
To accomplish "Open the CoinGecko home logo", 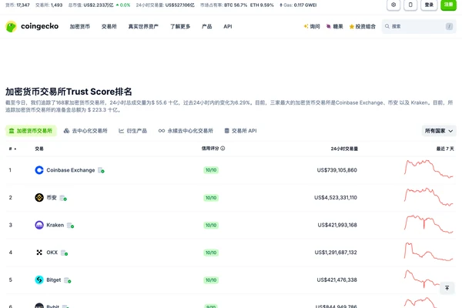I will [x=32, y=26].
